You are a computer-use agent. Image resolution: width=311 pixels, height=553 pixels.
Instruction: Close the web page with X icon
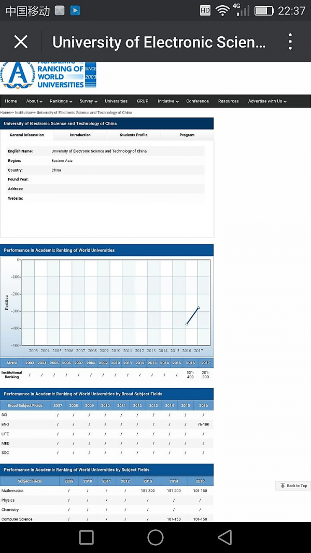point(21,42)
